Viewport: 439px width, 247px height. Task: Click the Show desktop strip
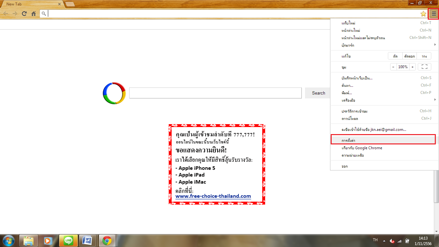tap(437, 241)
